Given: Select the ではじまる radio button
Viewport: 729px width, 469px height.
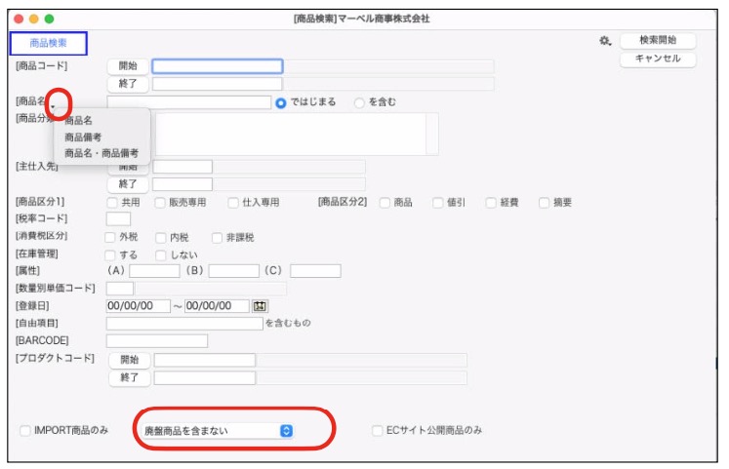Looking at the screenshot, I should 281,101.
